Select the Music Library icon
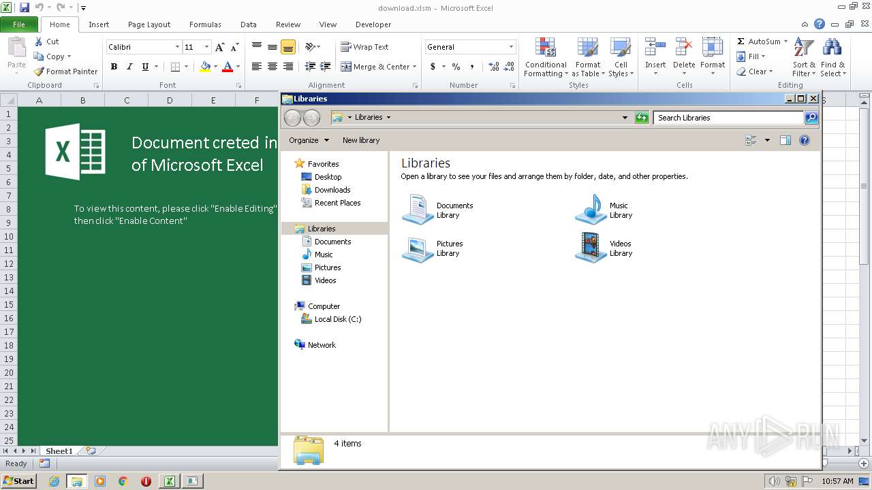Image resolution: width=872 pixels, height=490 pixels. [x=590, y=210]
